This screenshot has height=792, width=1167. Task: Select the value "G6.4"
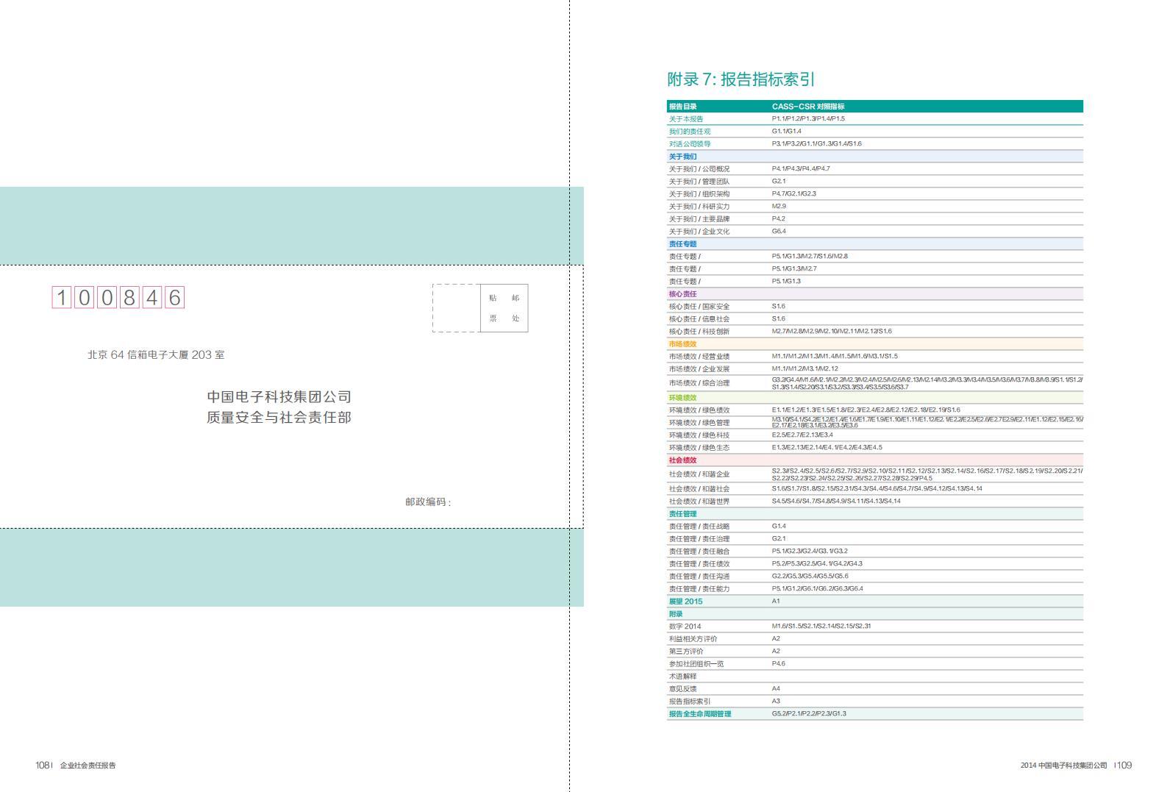(x=779, y=232)
